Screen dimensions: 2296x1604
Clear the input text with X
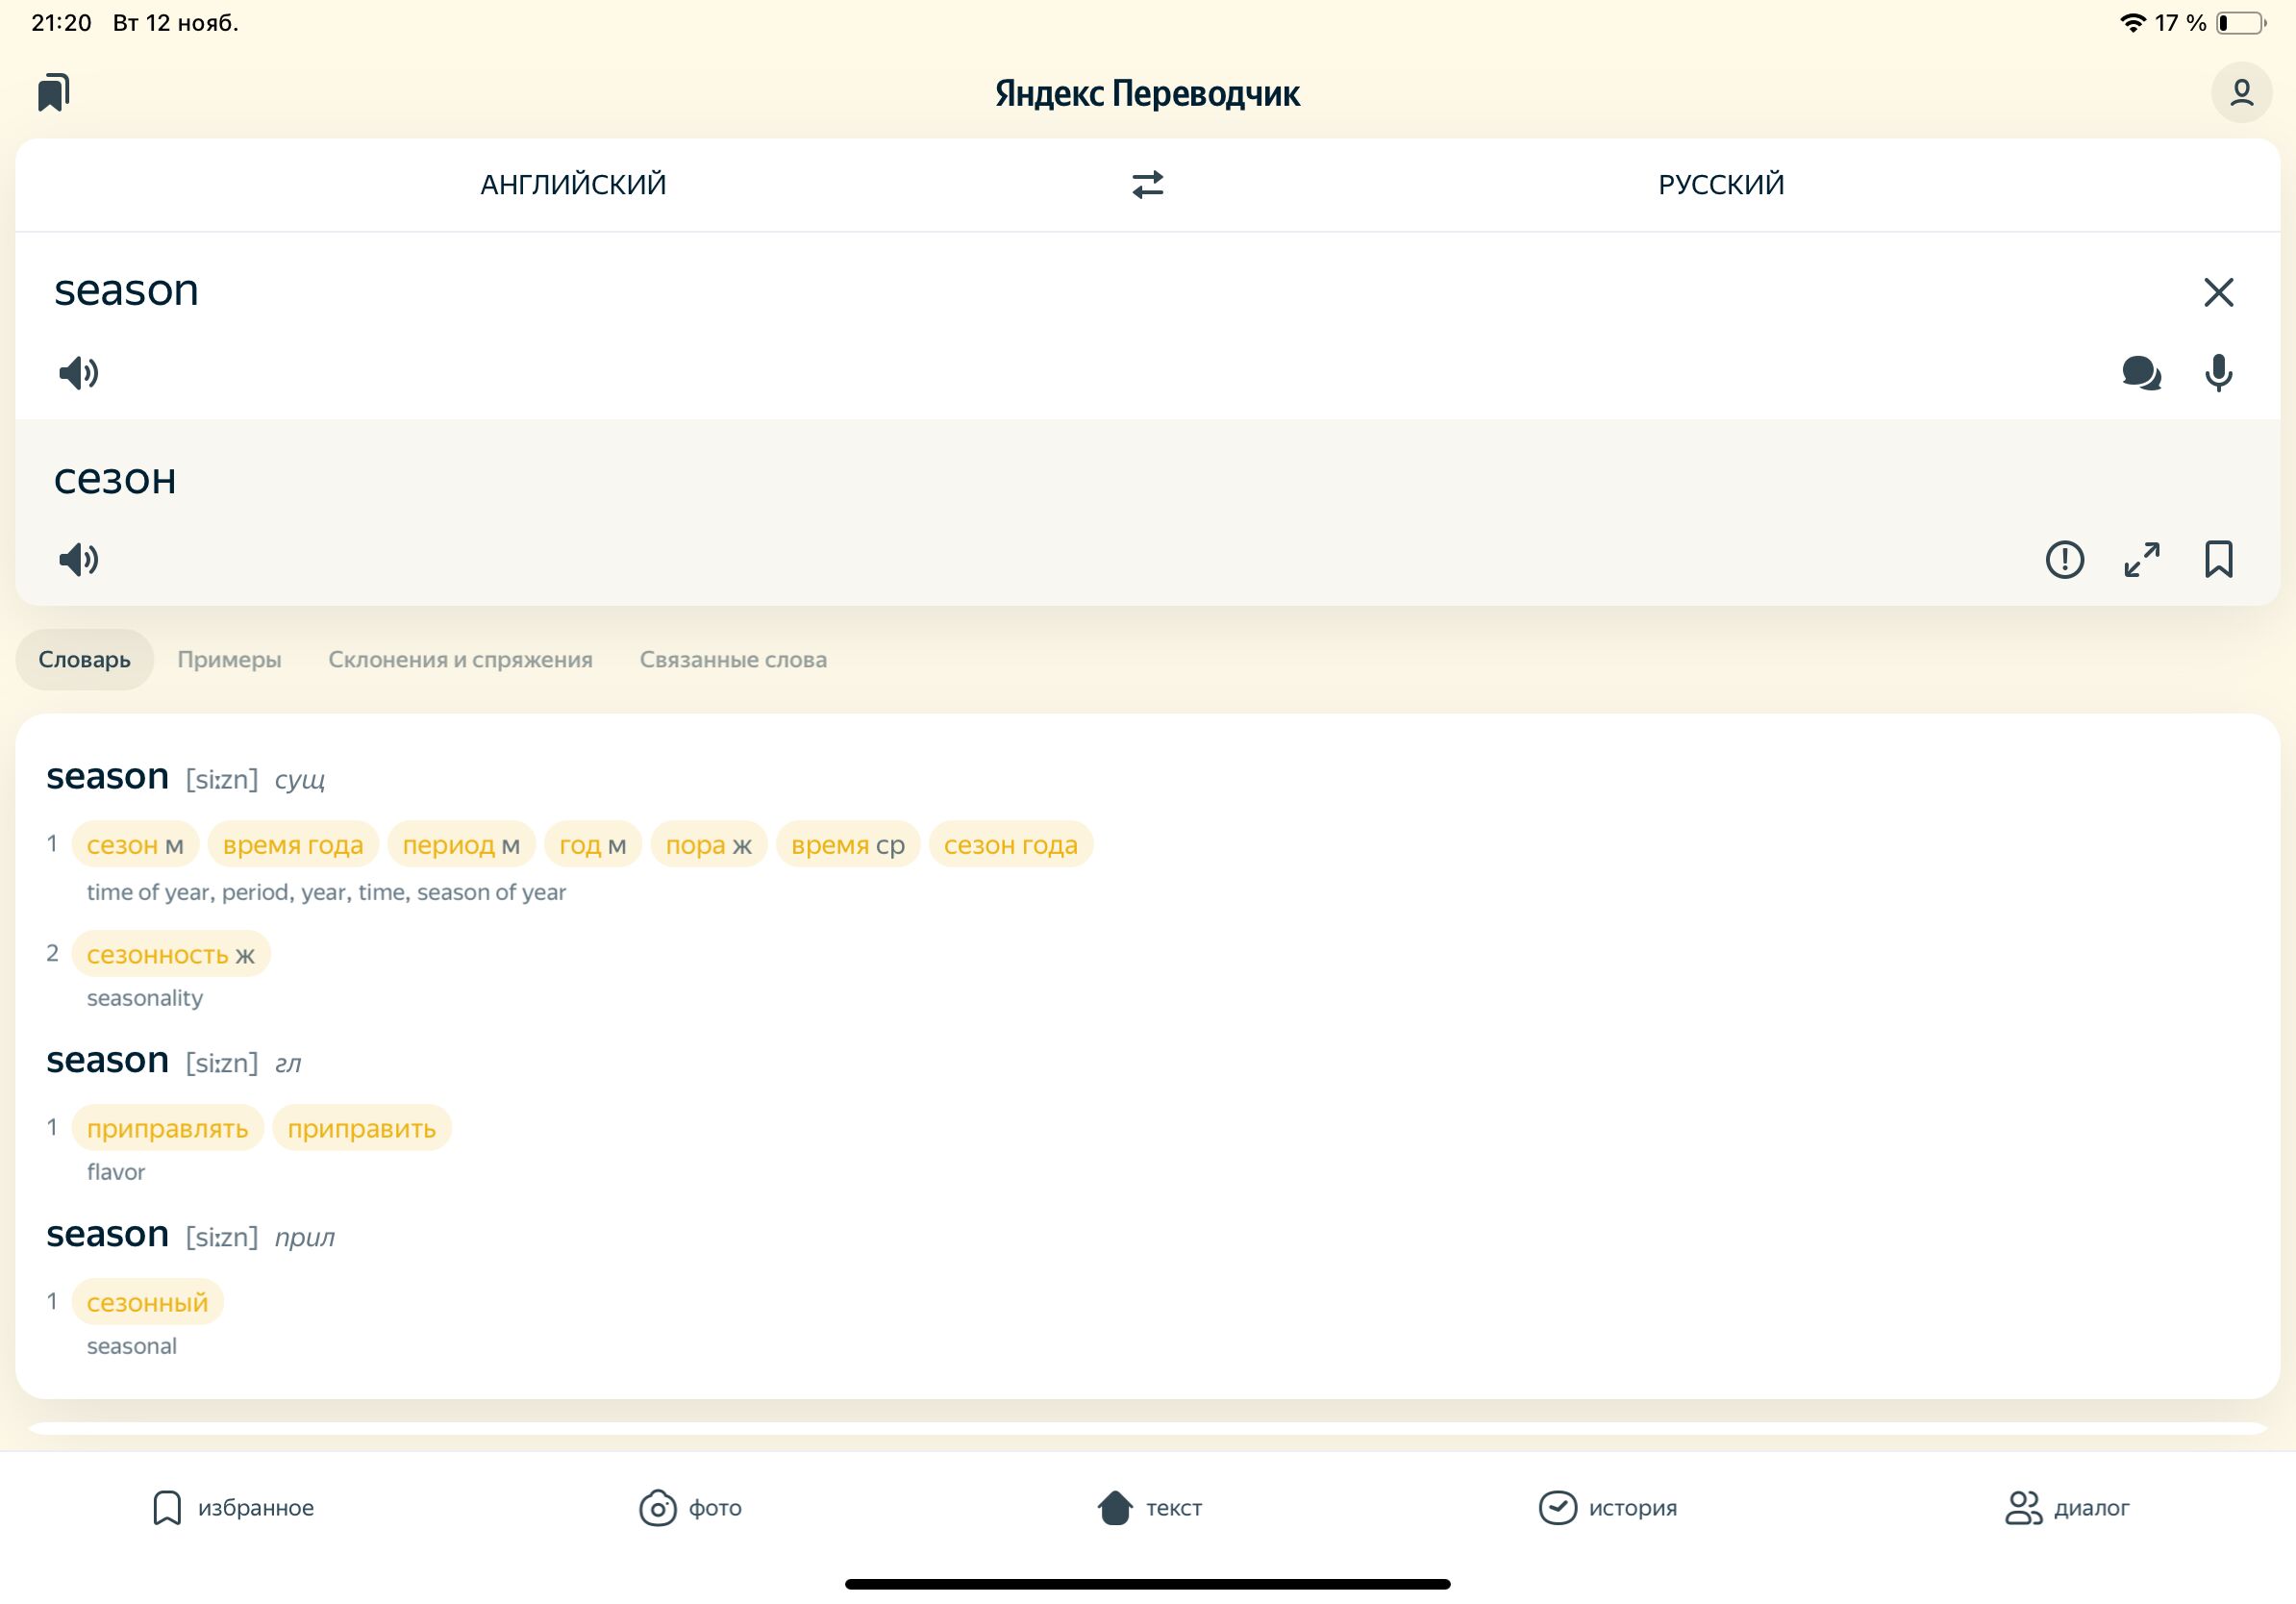pos(2218,292)
